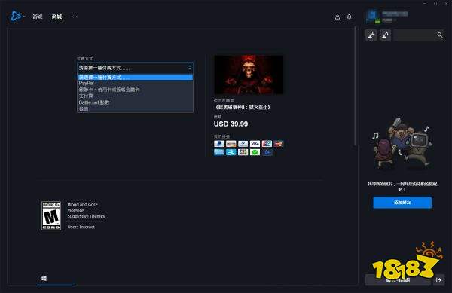Click the USD 39.99 price text
The width and height of the screenshot is (452, 293).
click(x=231, y=124)
